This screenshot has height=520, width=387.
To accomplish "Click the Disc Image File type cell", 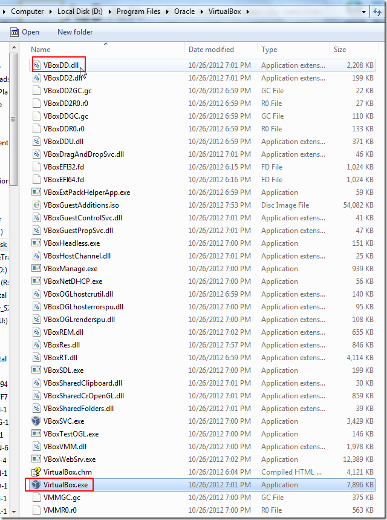I will coord(285,205).
